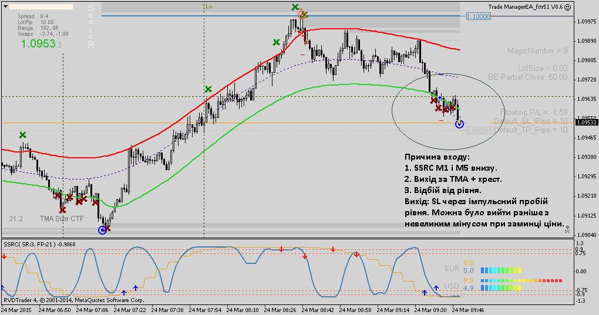Screen dimensions: 599x315
Task: Click the LotPip 10.00 readout
Action: point(35,22)
